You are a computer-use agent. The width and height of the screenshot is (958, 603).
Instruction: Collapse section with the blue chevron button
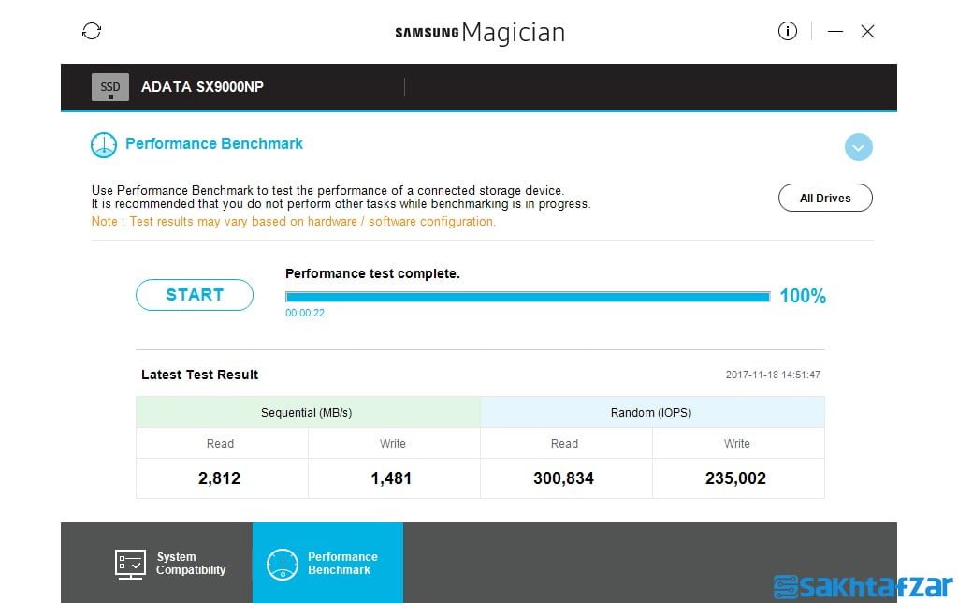point(858,147)
